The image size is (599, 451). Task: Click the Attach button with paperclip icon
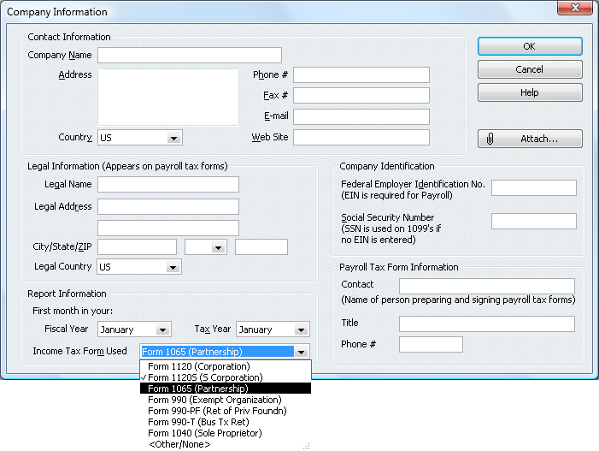(530, 139)
